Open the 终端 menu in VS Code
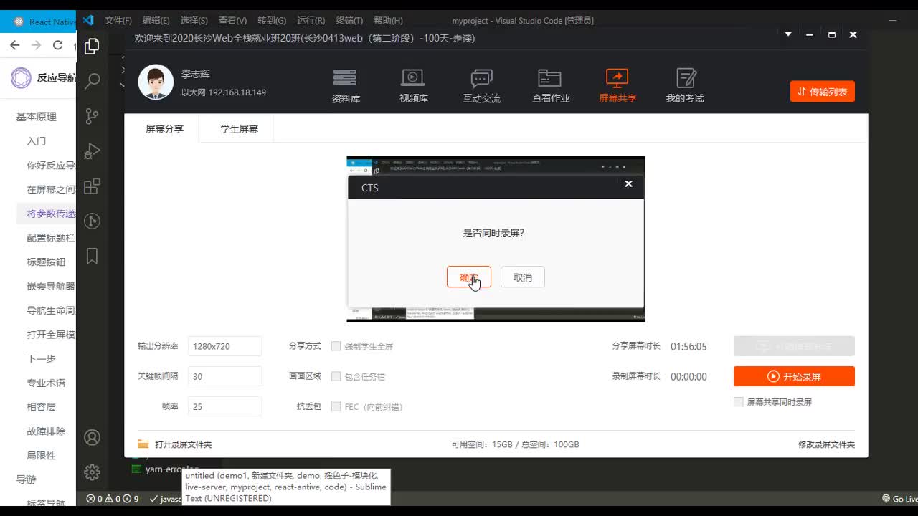The height and width of the screenshot is (516, 918). [x=351, y=20]
